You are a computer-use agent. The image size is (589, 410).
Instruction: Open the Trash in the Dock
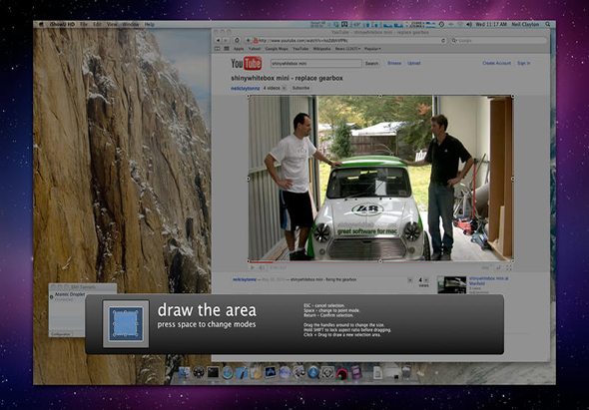[x=406, y=372]
